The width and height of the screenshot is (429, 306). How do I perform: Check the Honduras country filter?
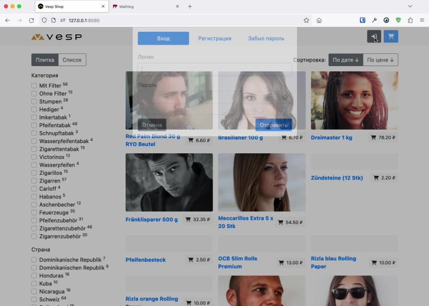[34, 276]
